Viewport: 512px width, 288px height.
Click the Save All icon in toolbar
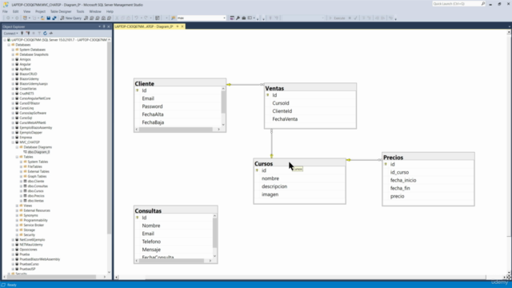coord(54,18)
